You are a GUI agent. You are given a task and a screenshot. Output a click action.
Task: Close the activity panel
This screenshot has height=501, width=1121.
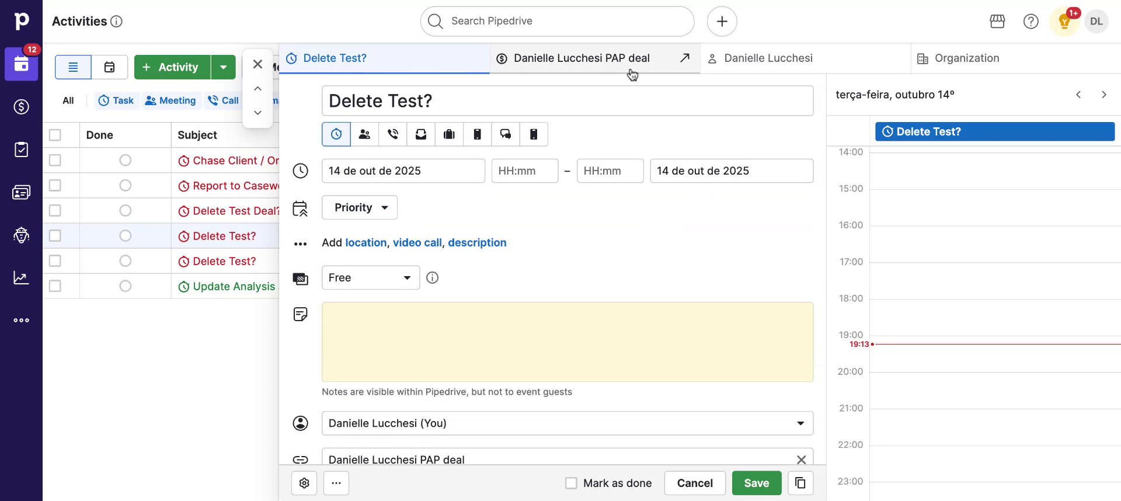(x=257, y=64)
